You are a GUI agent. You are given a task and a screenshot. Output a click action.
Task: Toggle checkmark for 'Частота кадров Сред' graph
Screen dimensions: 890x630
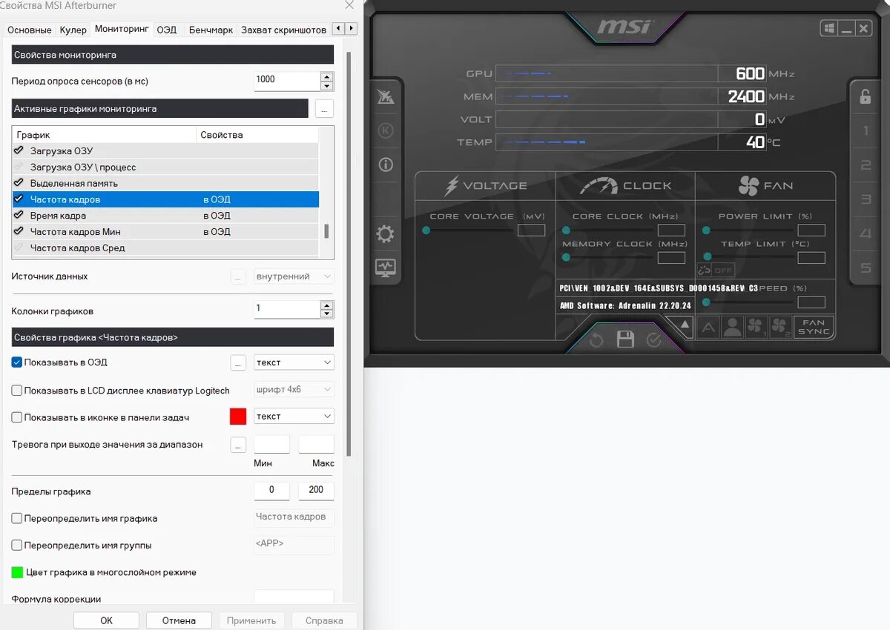(x=19, y=248)
